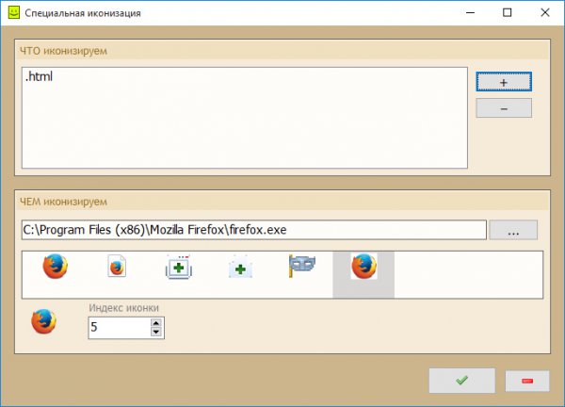Click the icon index number field
The image size is (565, 407).
(120, 328)
